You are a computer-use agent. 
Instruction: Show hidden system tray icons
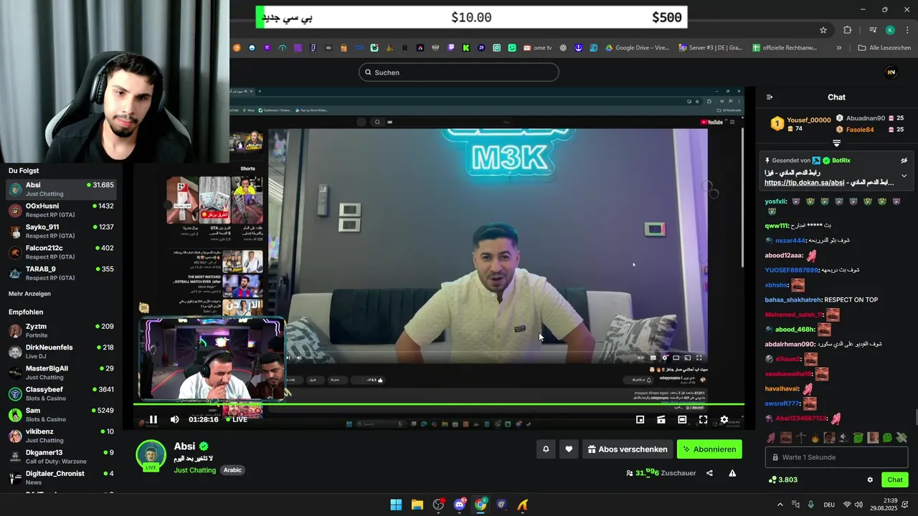[780, 505]
